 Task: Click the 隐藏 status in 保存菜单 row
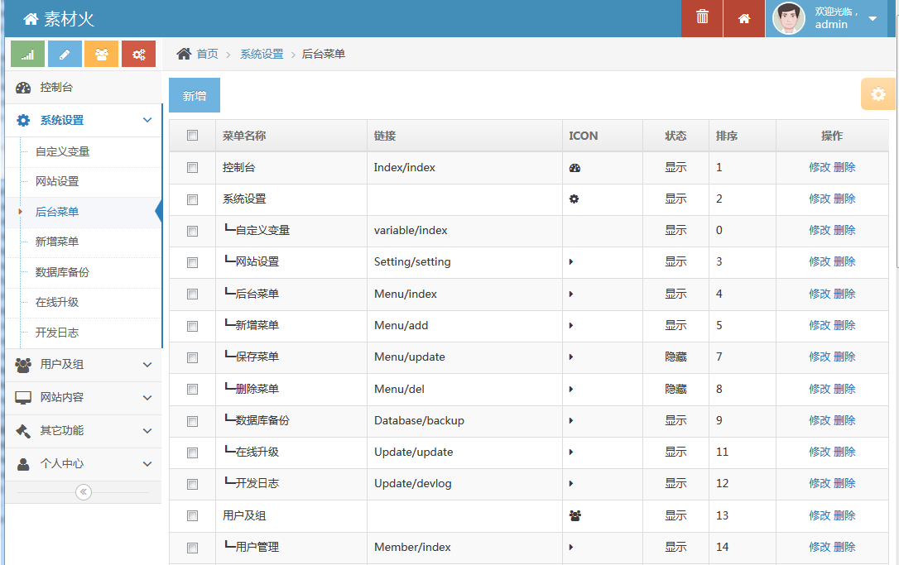pos(675,357)
